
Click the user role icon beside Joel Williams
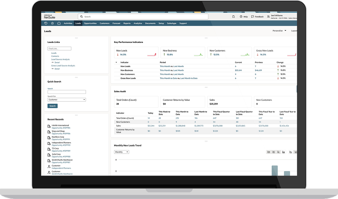point(268,17)
